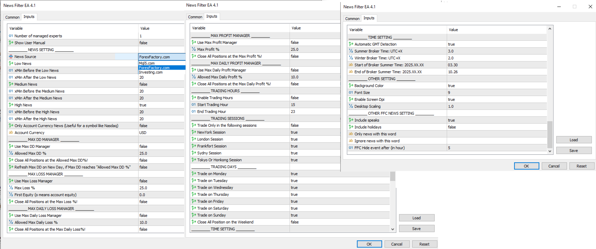This screenshot has width=596, height=249.
Task: Switch to Common tab in left window
Action: click(12, 17)
